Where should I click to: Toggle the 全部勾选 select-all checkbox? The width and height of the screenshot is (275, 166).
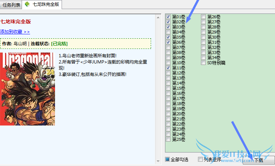(x=167, y=159)
